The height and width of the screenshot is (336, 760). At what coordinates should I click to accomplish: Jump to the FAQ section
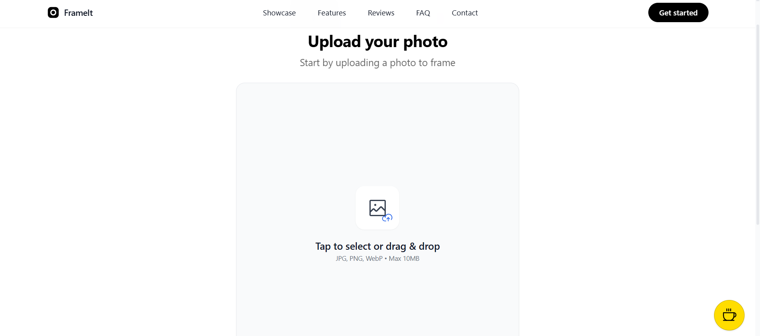click(x=423, y=13)
